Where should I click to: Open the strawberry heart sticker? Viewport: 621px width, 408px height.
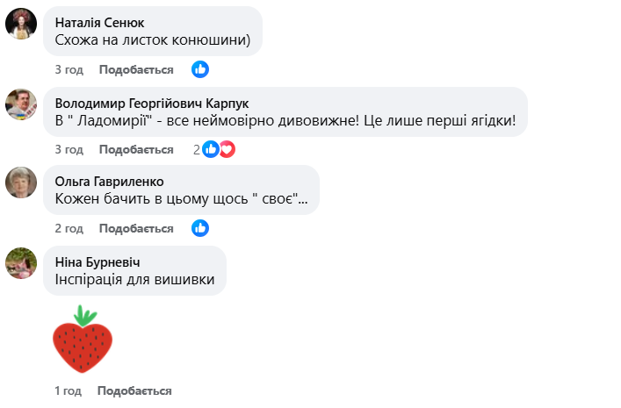[83, 340]
